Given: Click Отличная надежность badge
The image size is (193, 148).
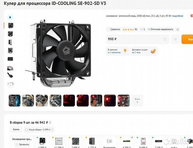Looking at the screenshot, I should pyautogui.click(x=160, y=29).
